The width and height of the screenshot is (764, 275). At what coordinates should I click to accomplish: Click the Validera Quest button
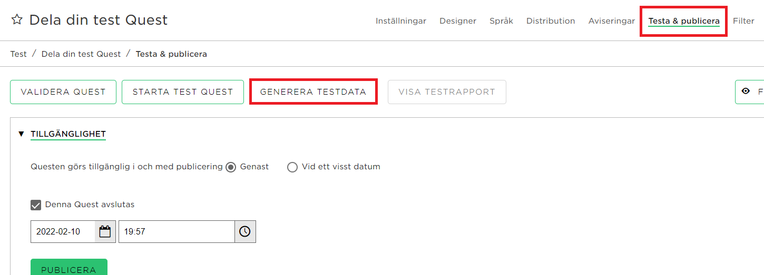[63, 92]
